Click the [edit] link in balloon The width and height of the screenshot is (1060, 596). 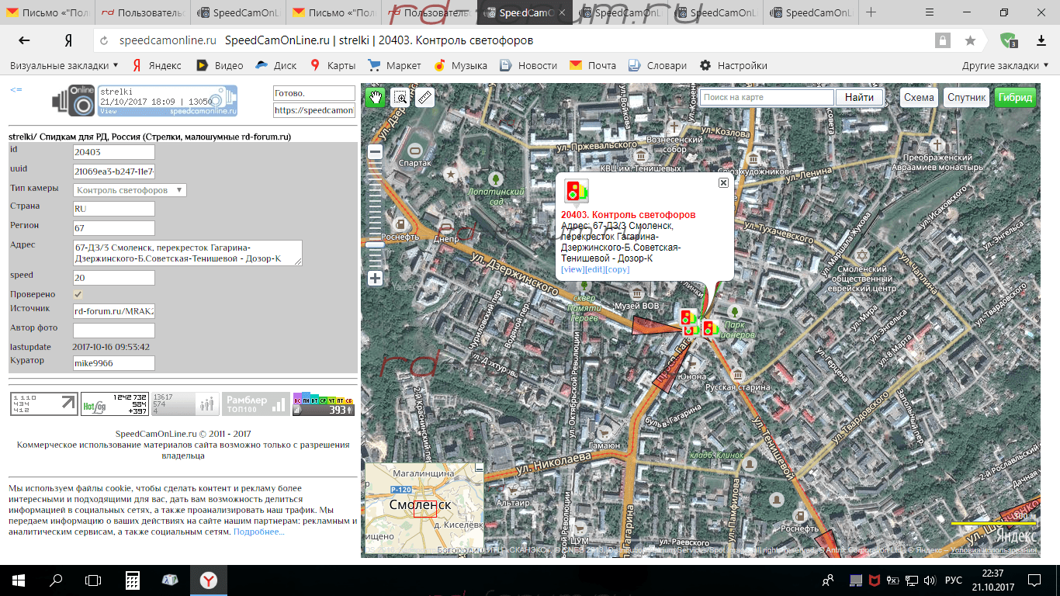(594, 269)
